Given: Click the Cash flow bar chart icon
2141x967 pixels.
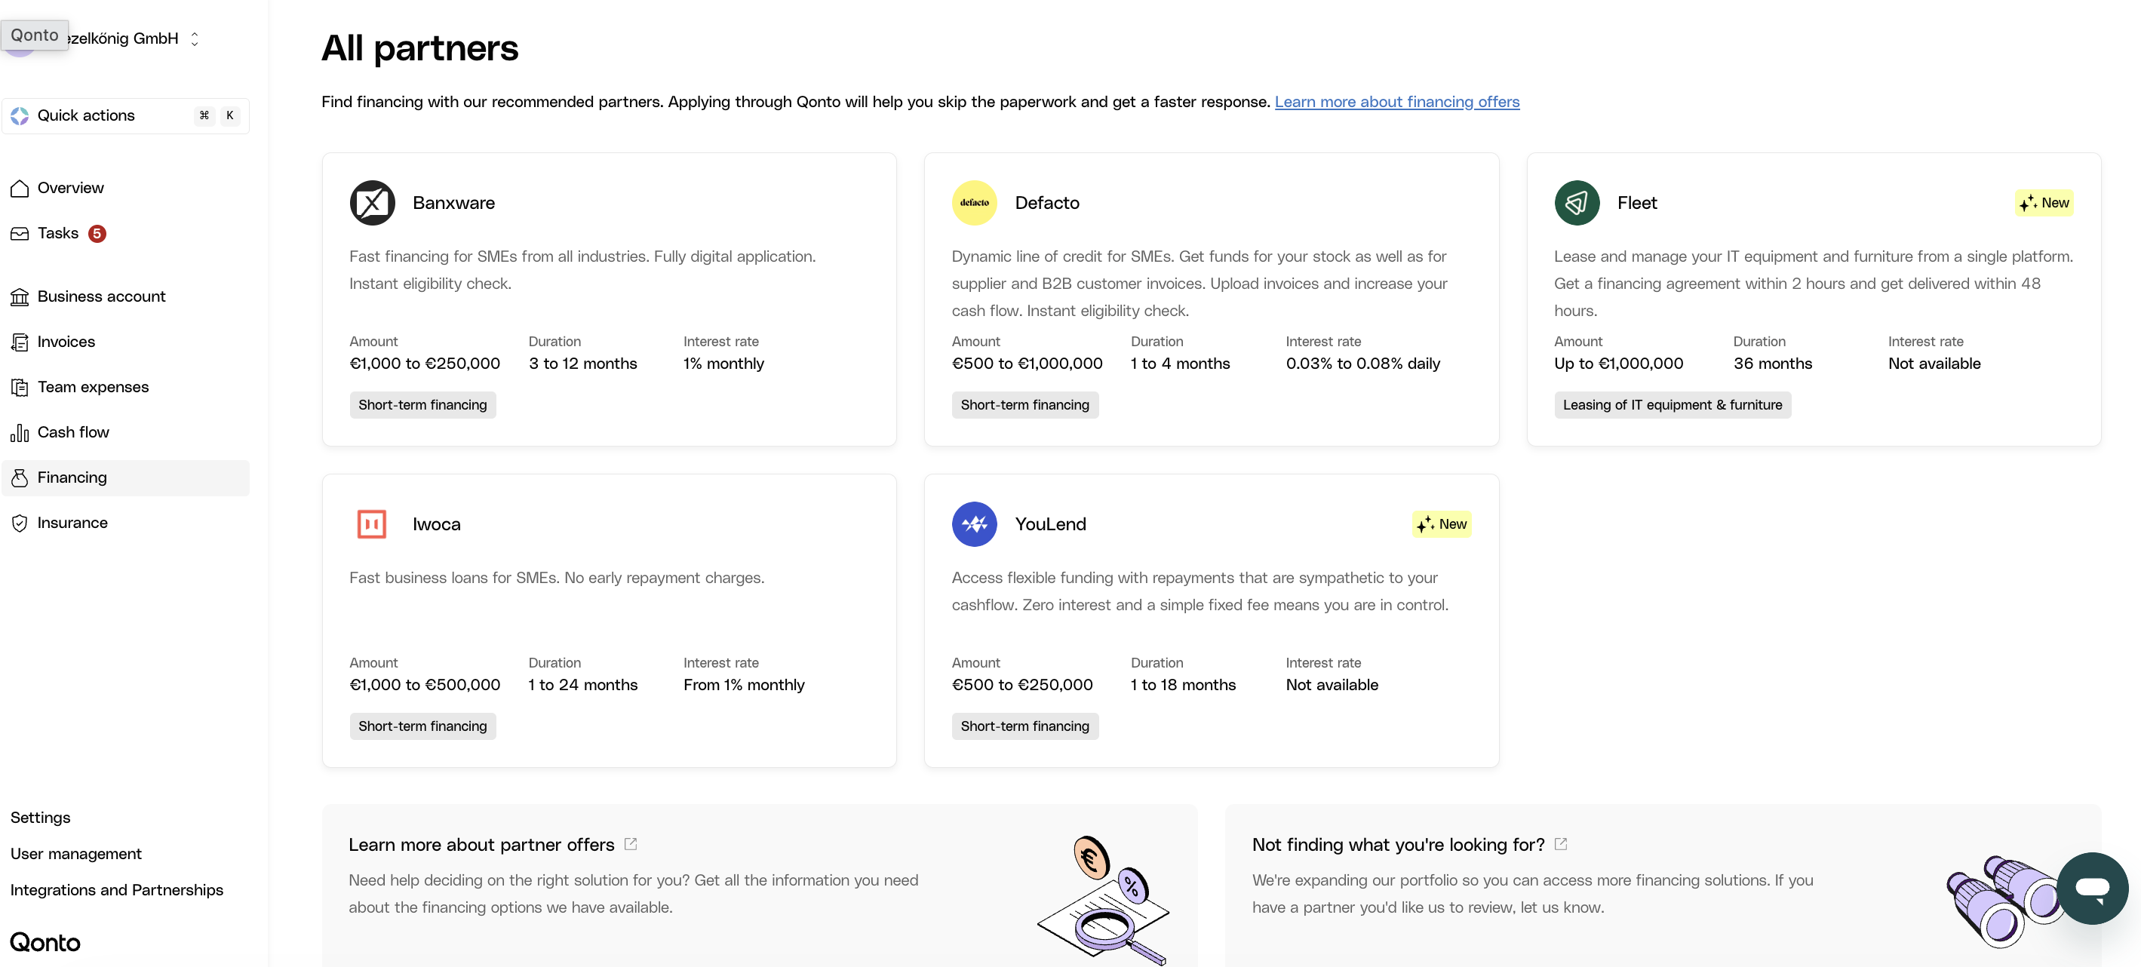Looking at the screenshot, I should coord(19,433).
